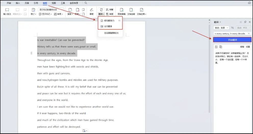253x134 pixels.
Task: Copy the translation result in panel
Action: (221, 47)
